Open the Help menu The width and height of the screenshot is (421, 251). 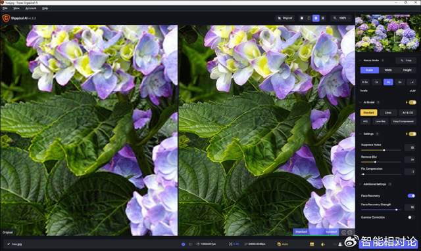coord(45,9)
